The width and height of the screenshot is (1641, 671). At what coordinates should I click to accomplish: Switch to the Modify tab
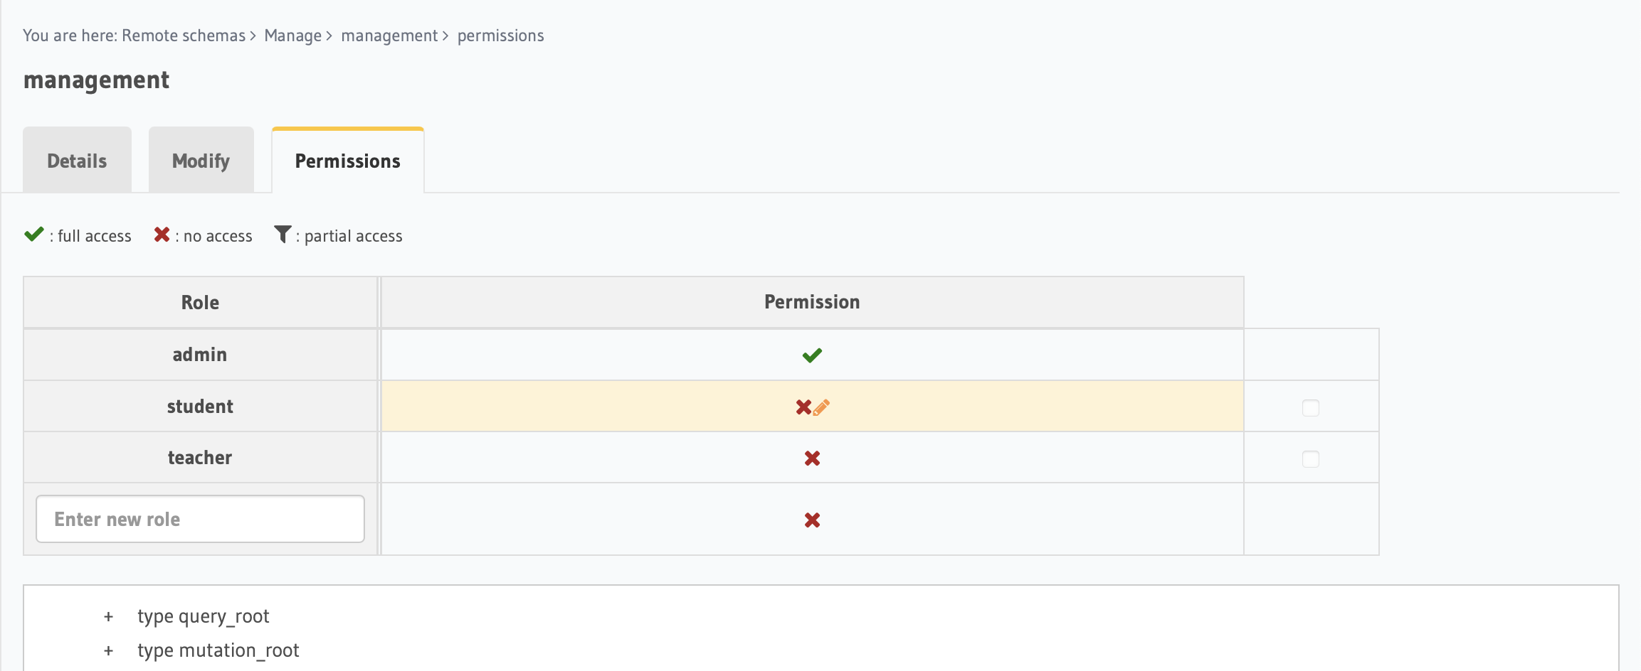pos(201,160)
